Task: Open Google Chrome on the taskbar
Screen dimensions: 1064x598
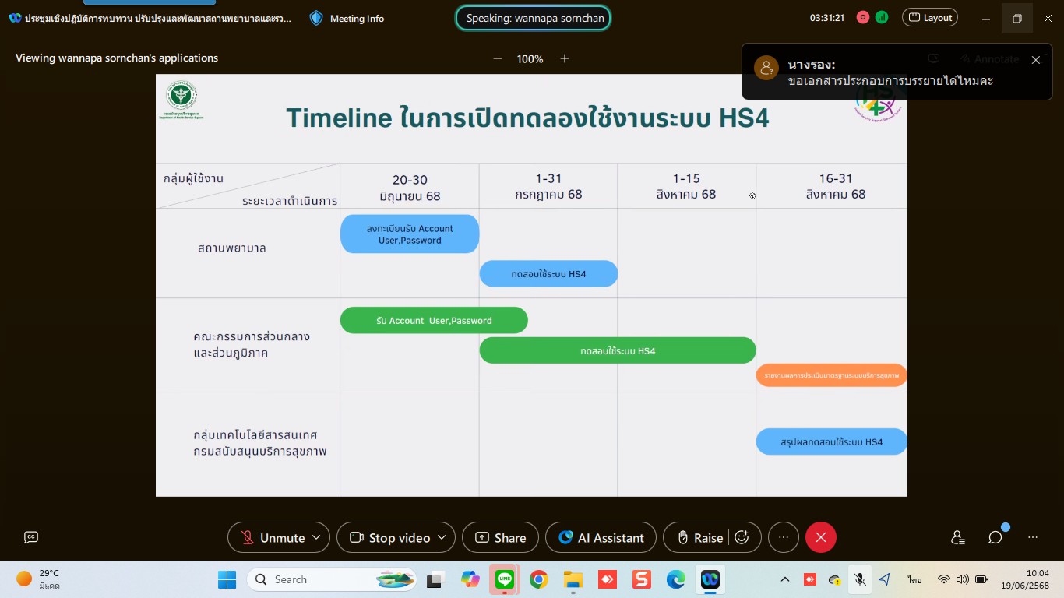Action: tap(538, 579)
